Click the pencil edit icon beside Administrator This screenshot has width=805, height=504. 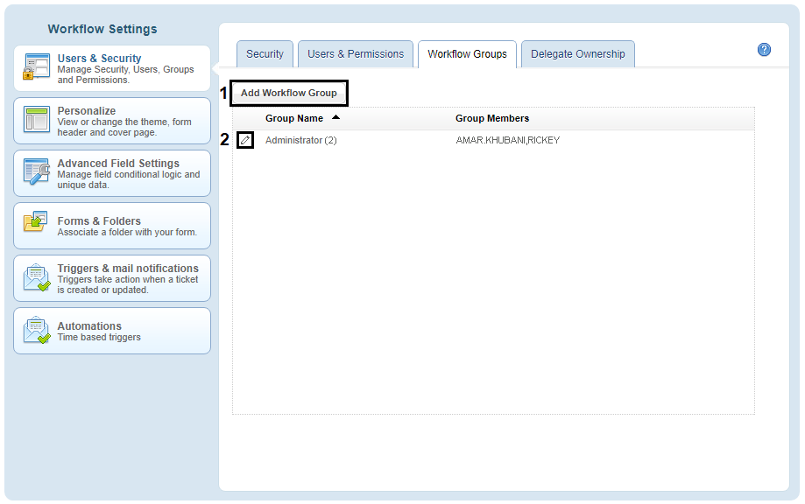(245, 140)
